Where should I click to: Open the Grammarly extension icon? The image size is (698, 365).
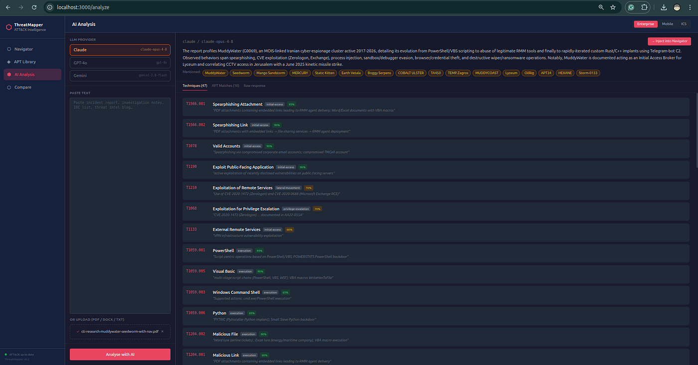[x=631, y=7]
